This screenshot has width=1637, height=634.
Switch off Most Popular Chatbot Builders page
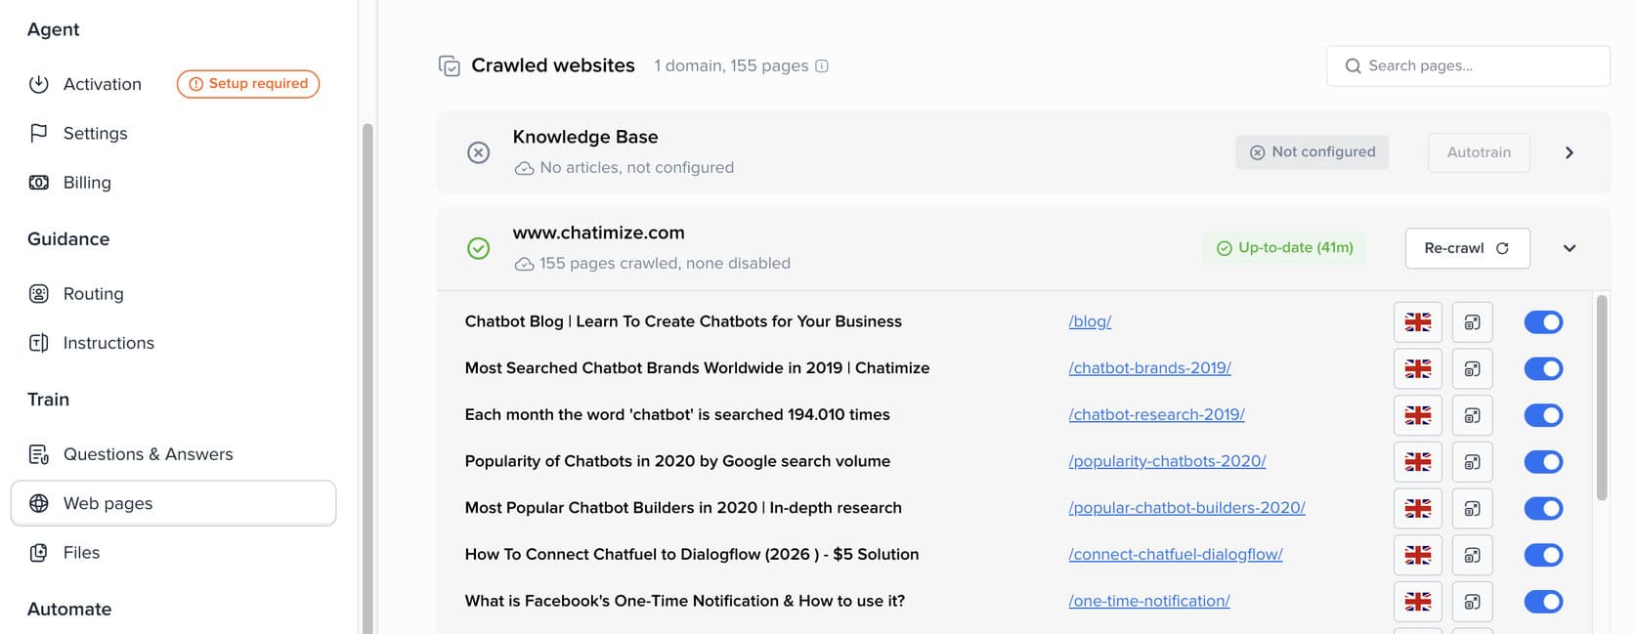point(1543,509)
